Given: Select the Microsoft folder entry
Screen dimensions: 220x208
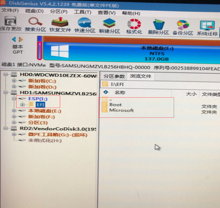Looking at the screenshot, I should pos(121,110).
